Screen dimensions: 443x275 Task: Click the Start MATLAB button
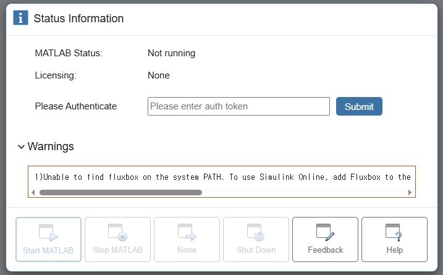tap(48, 239)
